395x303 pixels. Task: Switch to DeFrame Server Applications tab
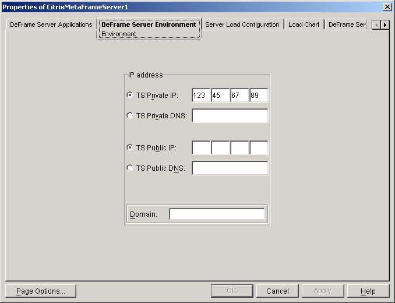pos(51,24)
